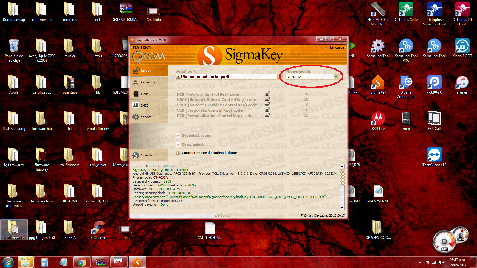Select firmware motorolas folder
The image size is (477, 268).
point(14,196)
